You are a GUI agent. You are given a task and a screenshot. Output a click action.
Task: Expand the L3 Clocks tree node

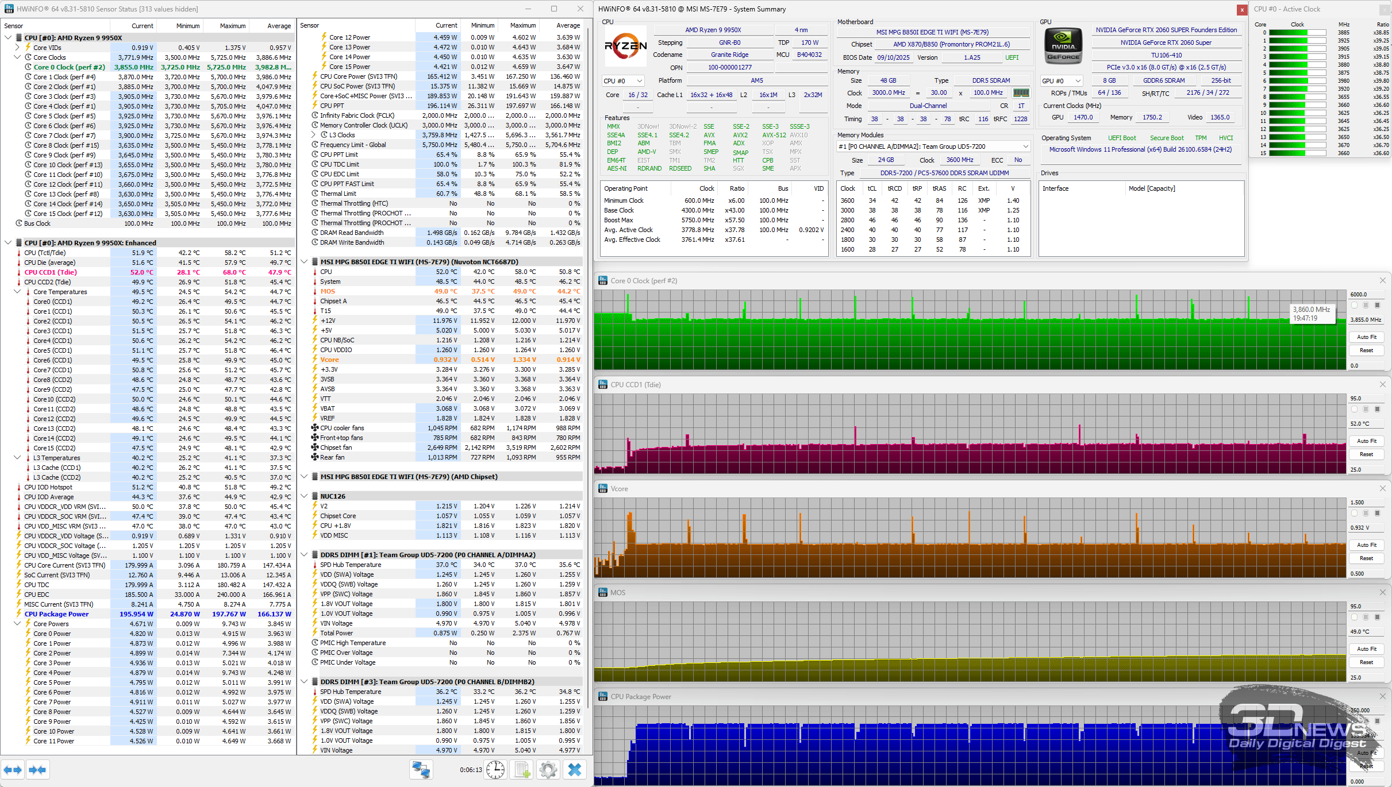coord(314,135)
